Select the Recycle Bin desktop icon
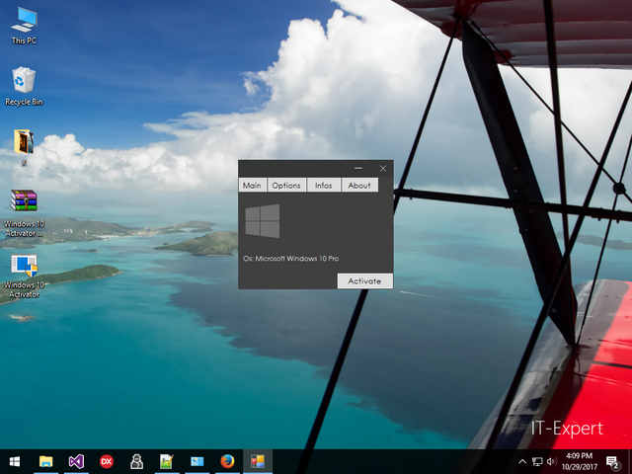Image resolution: width=632 pixels, height=474 pixels. tap(24, 87)
